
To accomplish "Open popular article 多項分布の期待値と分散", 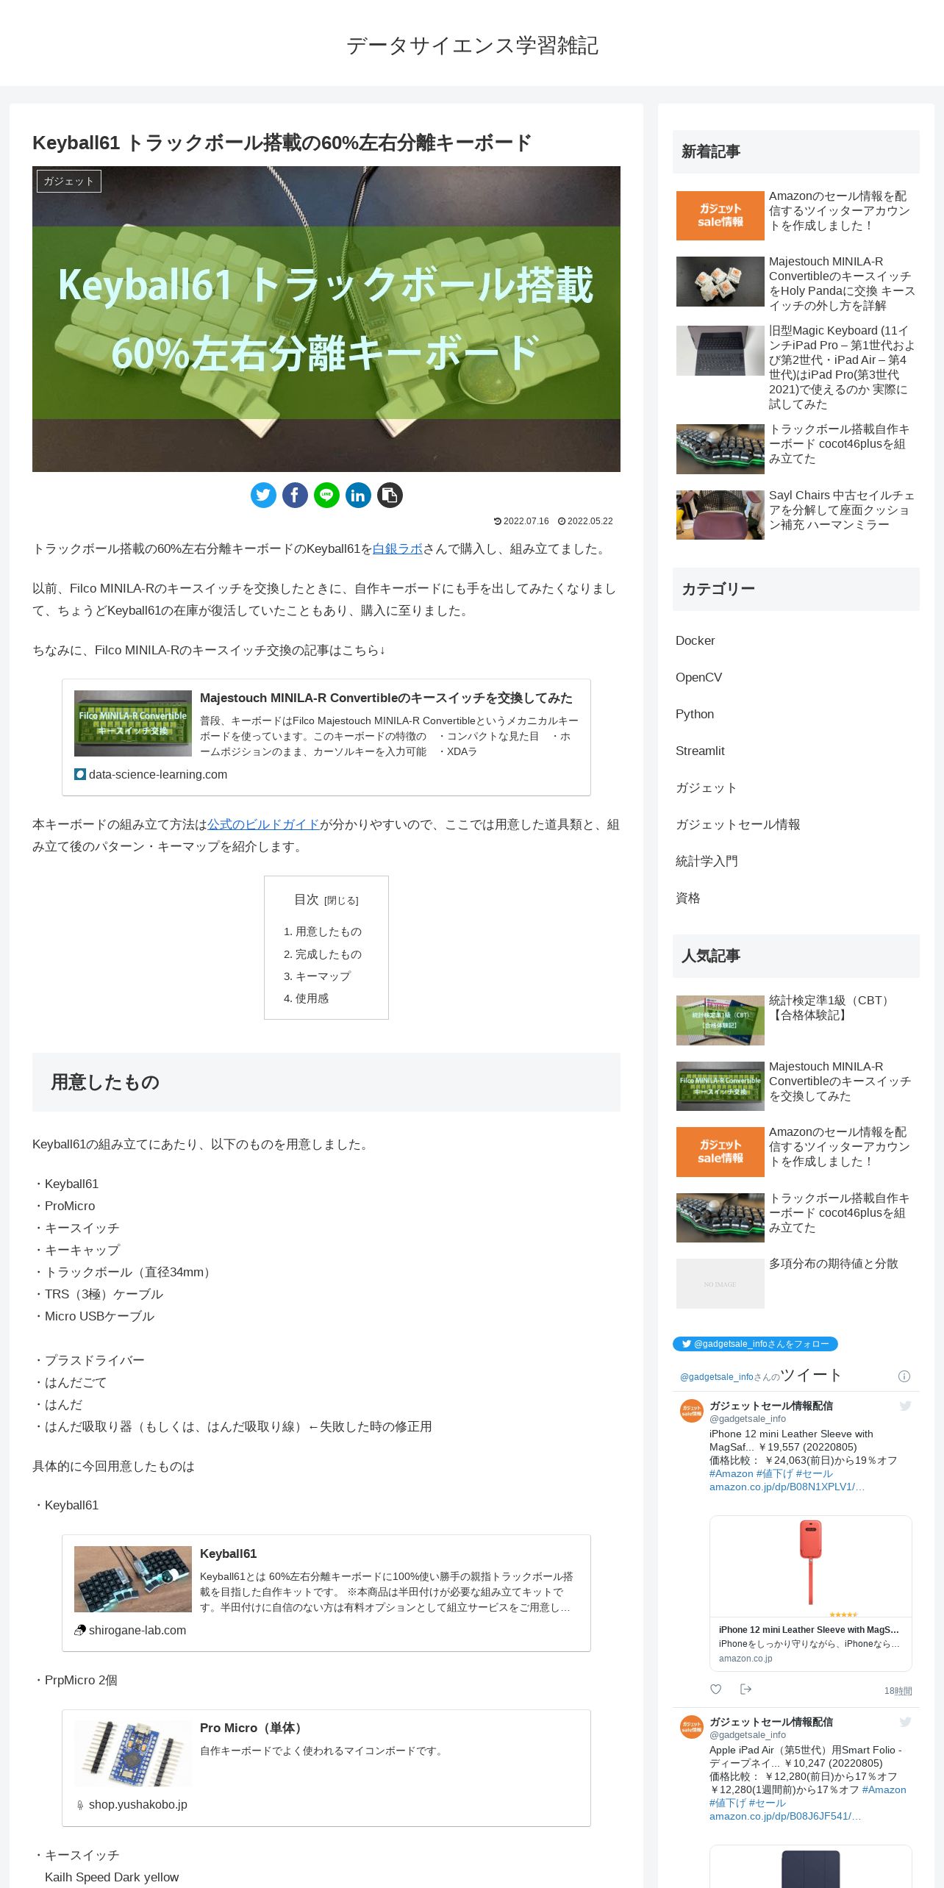I will [796, 1283].
